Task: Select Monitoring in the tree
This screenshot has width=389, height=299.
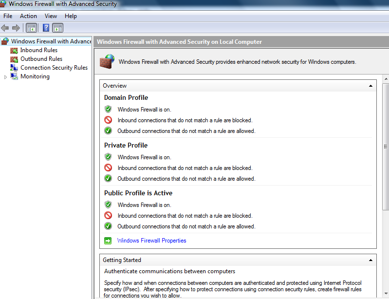Action: coord(35,76)
